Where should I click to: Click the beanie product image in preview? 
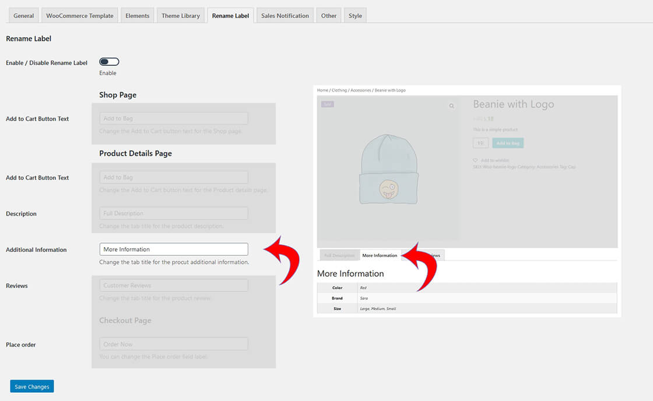(388, 169)
